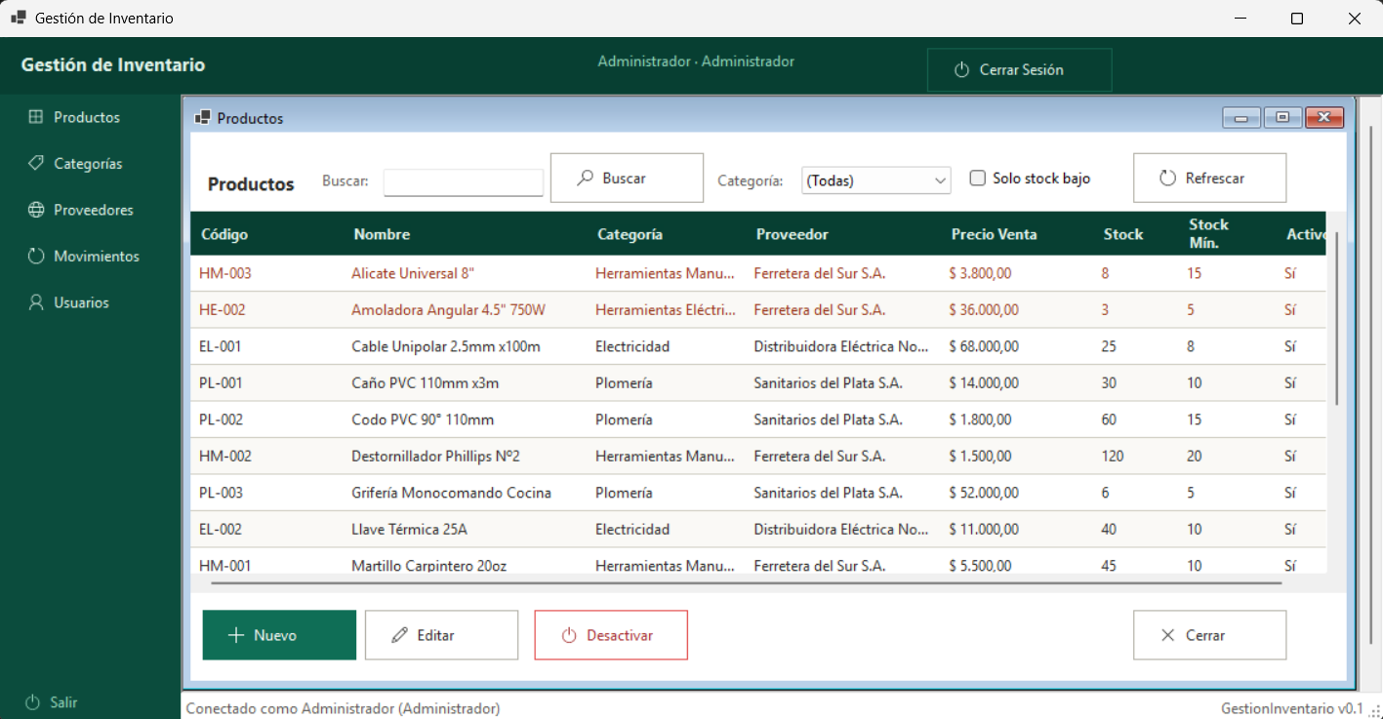
Task: Click the vertical scrollbar of products table
Action: point(1337,319)
